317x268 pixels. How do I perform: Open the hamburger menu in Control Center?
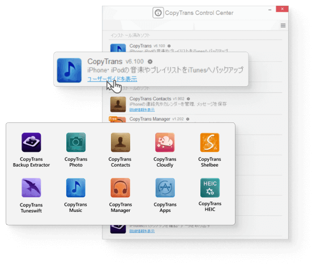click(x=283, y=25)
